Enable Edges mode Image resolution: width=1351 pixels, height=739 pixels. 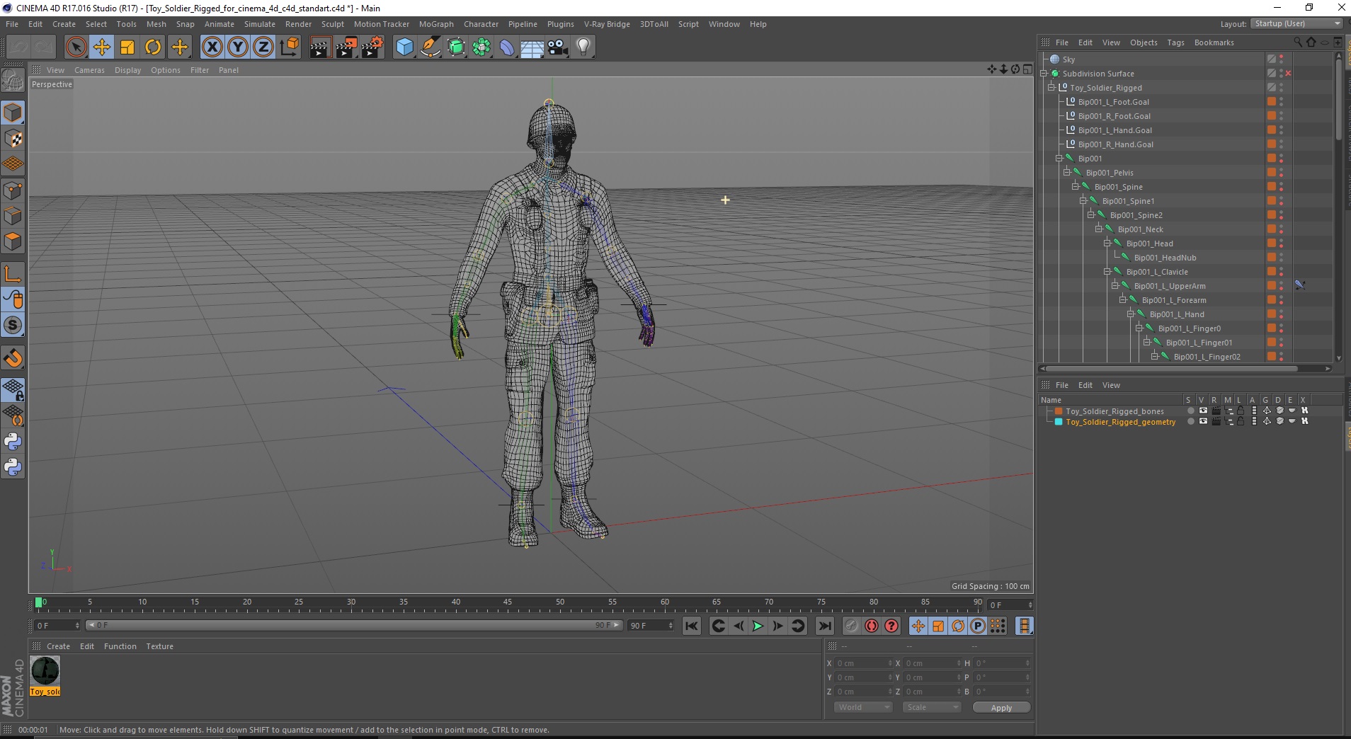[x=13, y=216]
